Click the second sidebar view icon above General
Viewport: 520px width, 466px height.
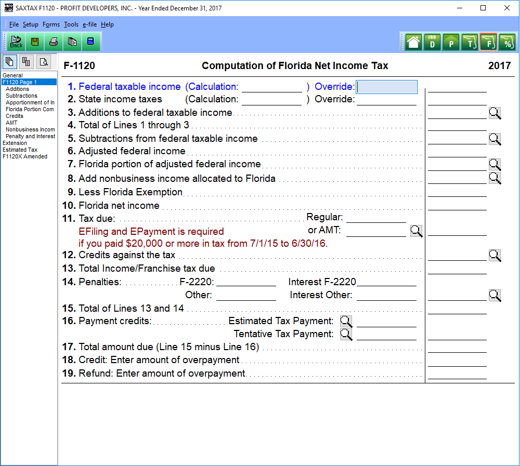pos(26,62)
